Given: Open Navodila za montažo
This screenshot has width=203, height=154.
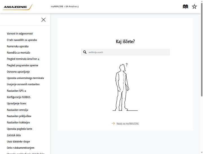Looking at the screenshot, I should click(18, 52).
